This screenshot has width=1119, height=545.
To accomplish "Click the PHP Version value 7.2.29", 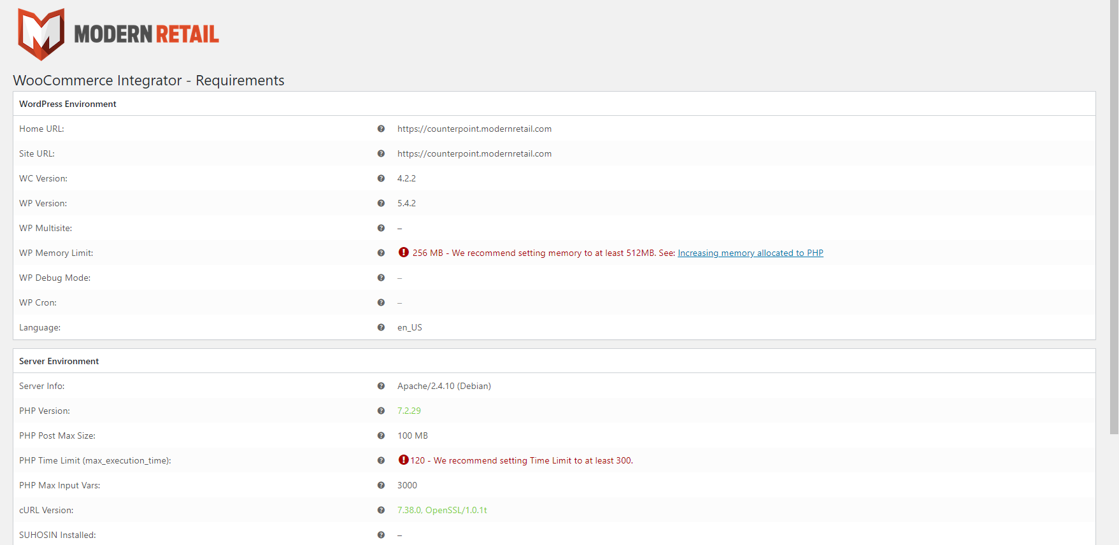I will click(x=409, y=411).
